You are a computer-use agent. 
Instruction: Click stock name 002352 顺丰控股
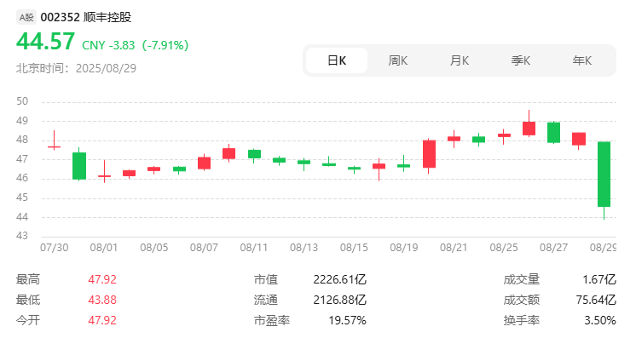86,17
